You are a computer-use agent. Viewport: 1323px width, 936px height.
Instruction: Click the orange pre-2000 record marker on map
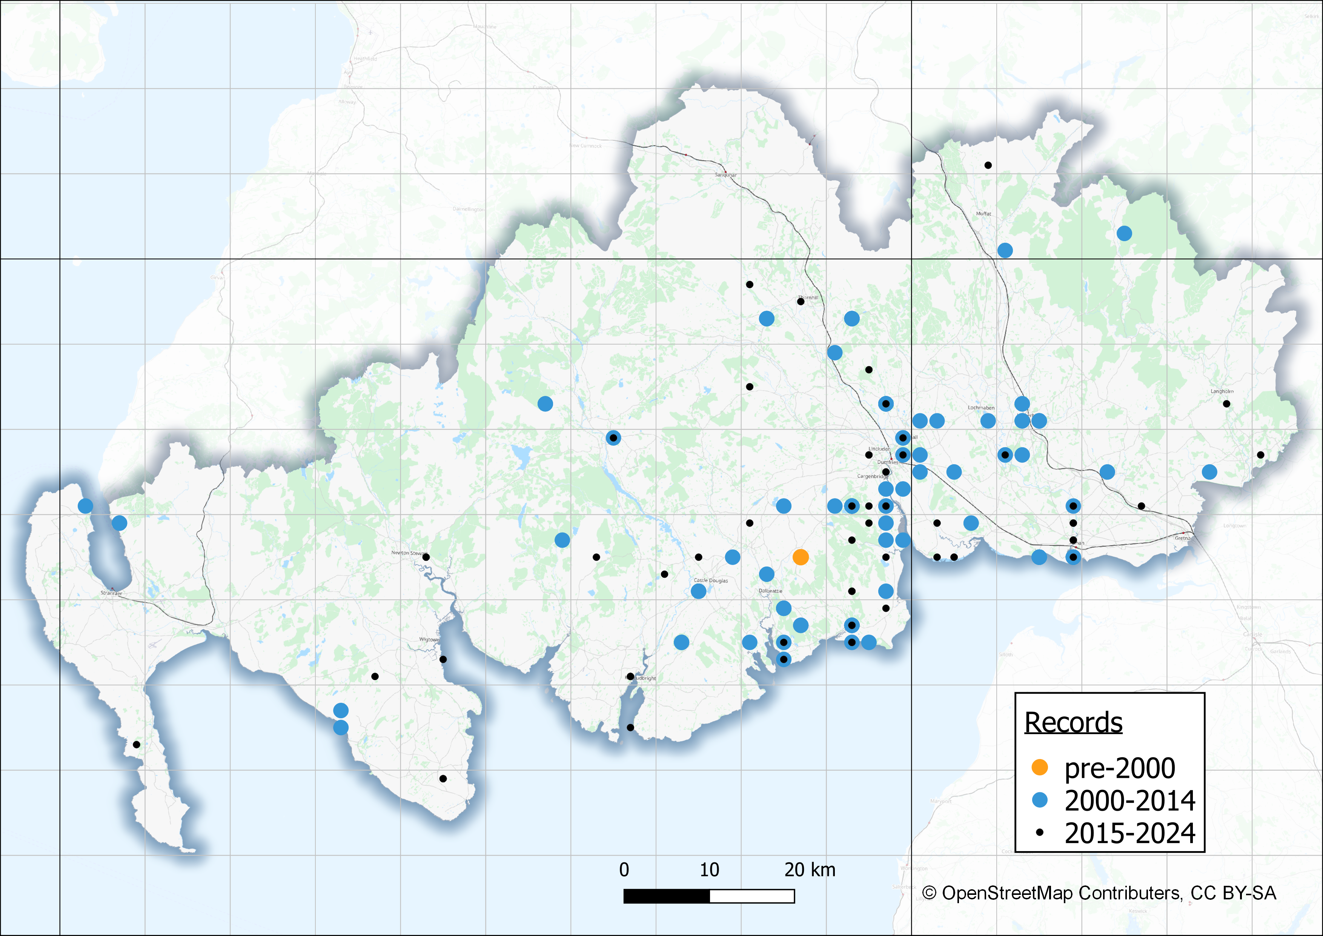coord(801,557)
